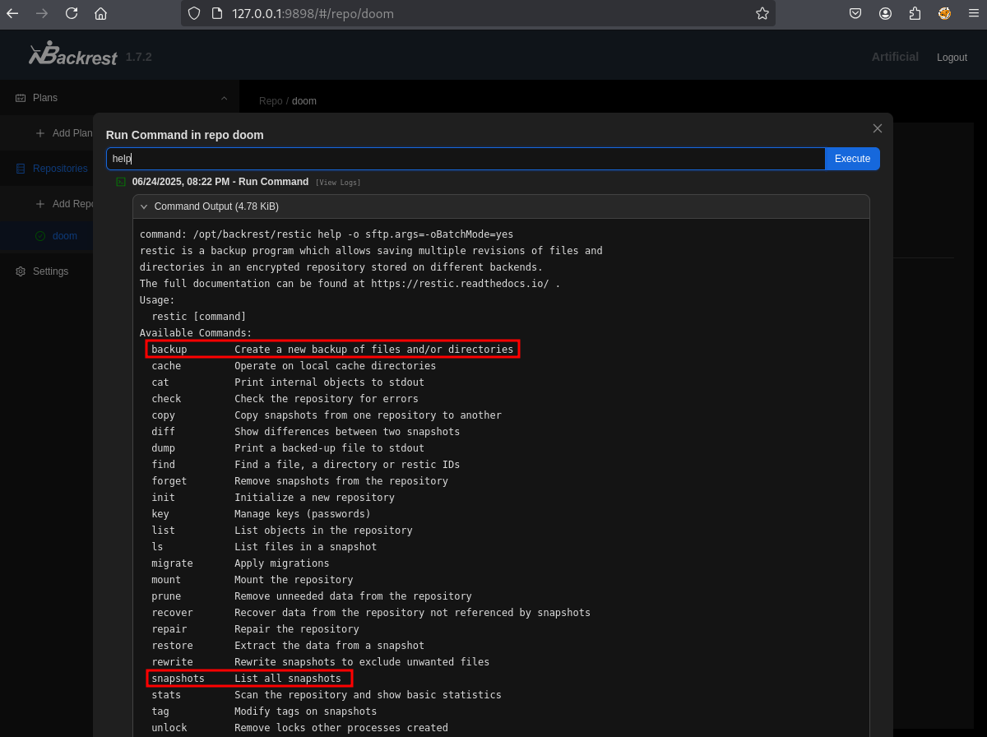Click the Logout link

[952, 58]
